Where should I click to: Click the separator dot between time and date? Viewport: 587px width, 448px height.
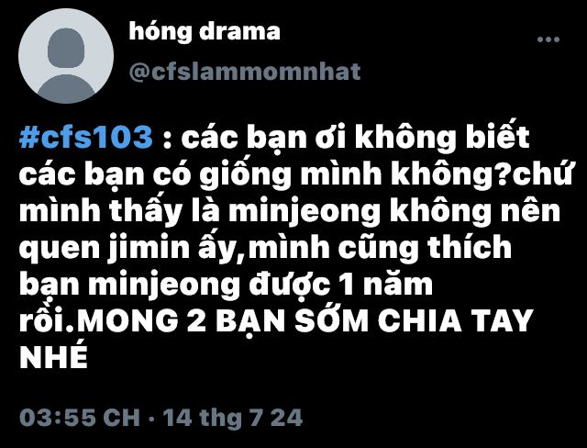pos(151,418)
